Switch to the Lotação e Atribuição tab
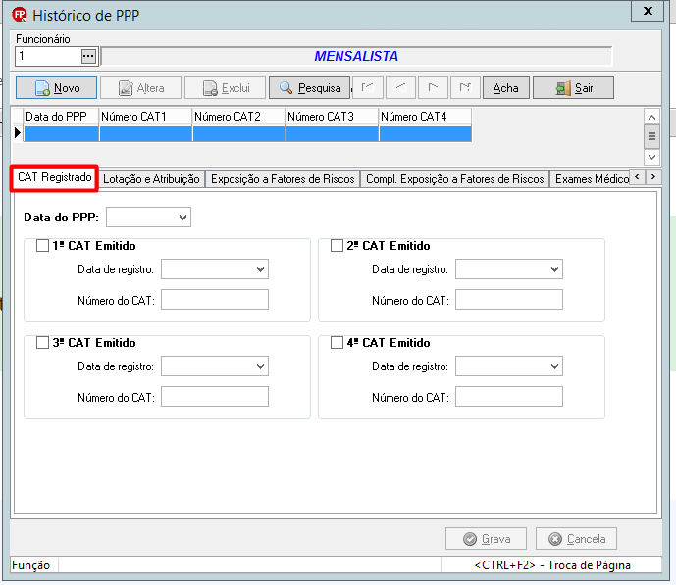This screenshot has width=676, height=585. (151, 179)
